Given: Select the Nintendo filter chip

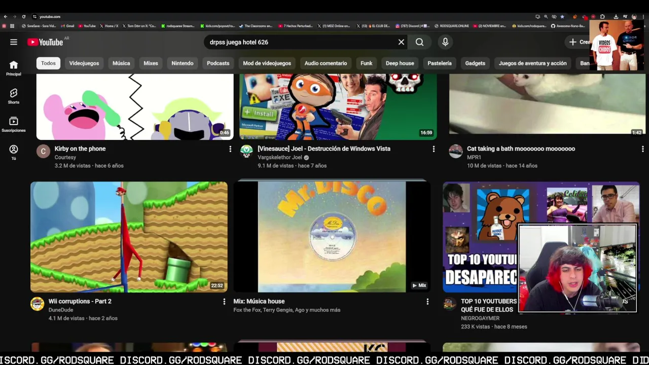Looking at the screenshot, I should click(x=183, y=63).
